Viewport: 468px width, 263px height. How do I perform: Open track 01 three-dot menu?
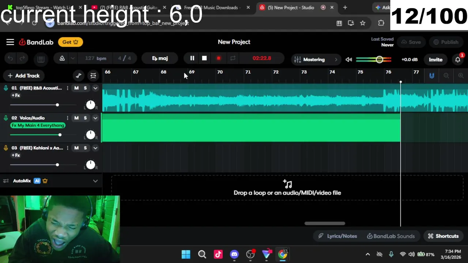tap(67, 88)
